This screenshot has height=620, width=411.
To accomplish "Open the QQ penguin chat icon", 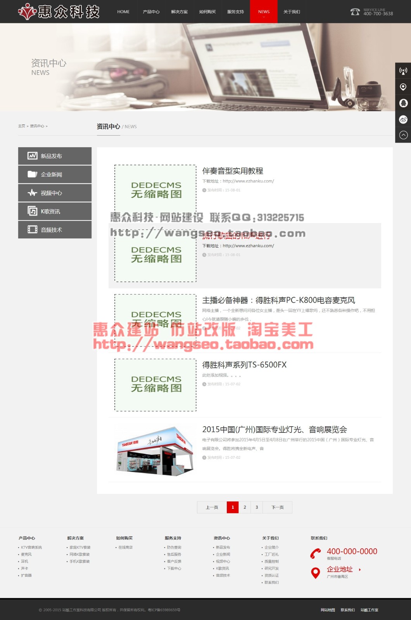I will (403, 103).
